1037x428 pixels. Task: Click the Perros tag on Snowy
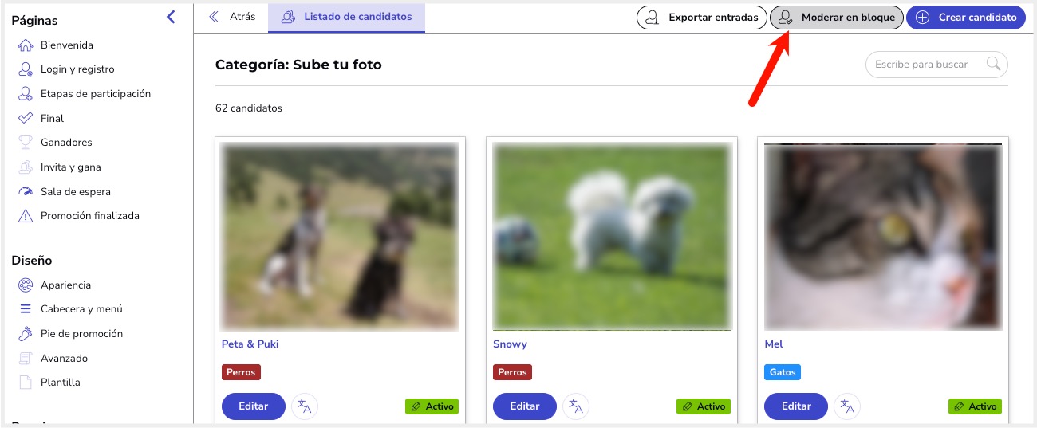(x=512, y=372)
